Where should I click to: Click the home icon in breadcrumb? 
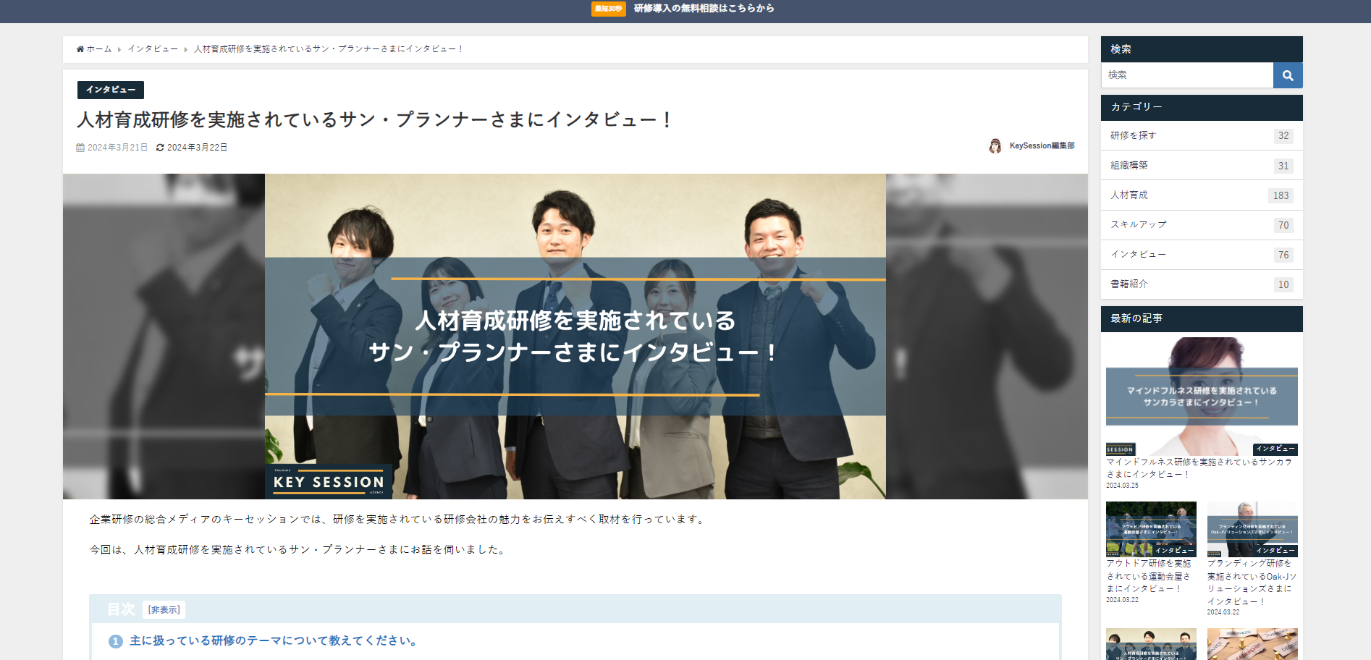pyautogui.click(x=80, y=49)
